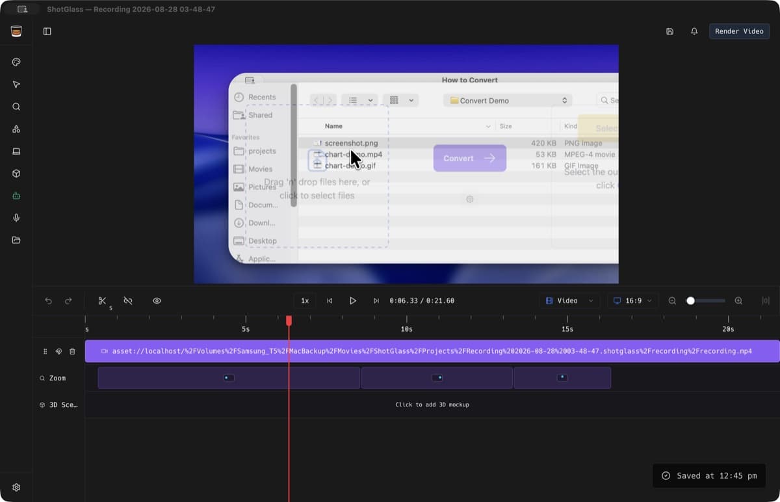
Task: Select the middle zoom segment on timeline
Action: coord(437,378)
